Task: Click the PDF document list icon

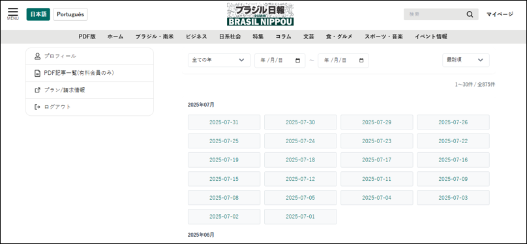Action: [37, 73]
